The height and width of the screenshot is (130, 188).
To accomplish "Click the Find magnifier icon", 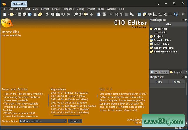I will point(75,14).
